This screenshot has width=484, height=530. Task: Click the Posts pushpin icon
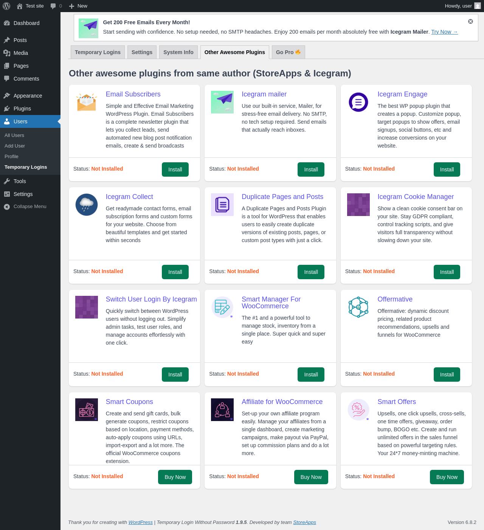pos(7,40)
